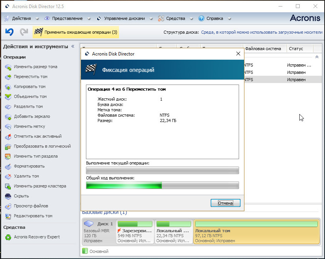The image size is (325, 259).
Task: Click the Представление eye icon in menu
Action: tap(47, 18)
